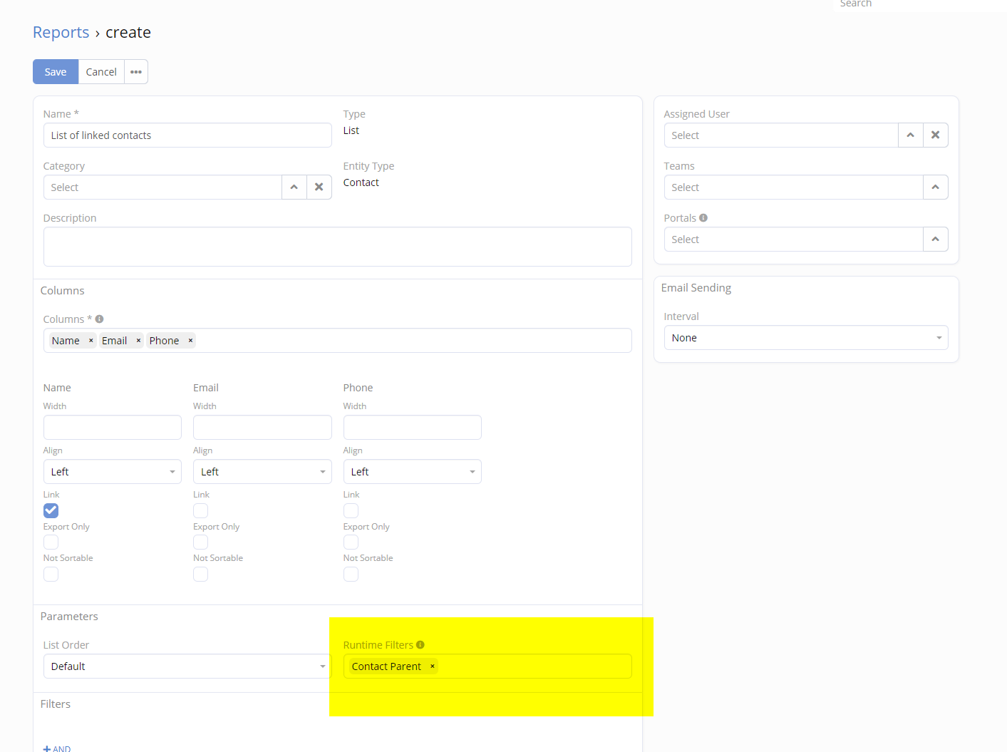
Task: Click the Runtime Filters info icon
Action: 420,645
